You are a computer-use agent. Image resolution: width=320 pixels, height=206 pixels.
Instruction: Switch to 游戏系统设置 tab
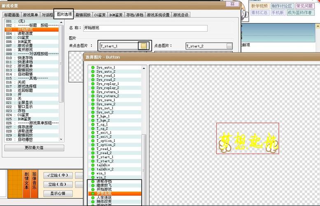pos(158,15)
